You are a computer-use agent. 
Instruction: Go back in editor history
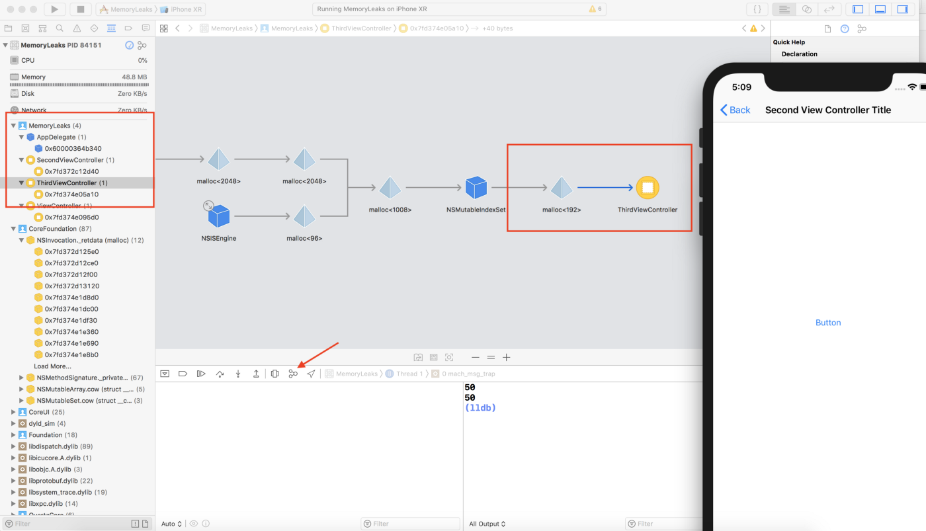pyautogui.click(x=178, y=28)
